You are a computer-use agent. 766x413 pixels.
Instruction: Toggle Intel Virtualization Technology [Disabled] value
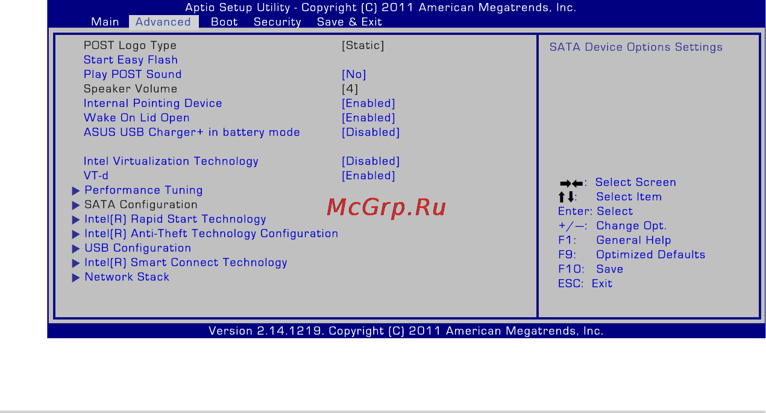pyautogui.click(x=371, y=162)
